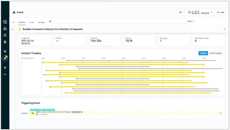Toggle Show Changes on the incident timeline
This screenshot has width=230, height=130.
click(216, 53)
